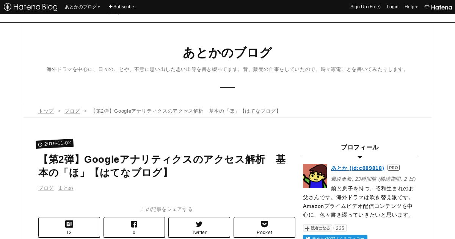Share the article on Twitter

pyautogui.click(x=199, y=228)
